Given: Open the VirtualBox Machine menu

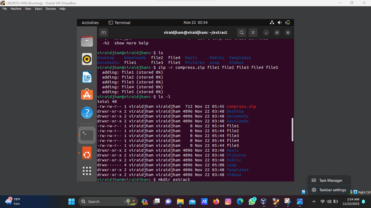Looking at the screenshot, I should (16, 9).
